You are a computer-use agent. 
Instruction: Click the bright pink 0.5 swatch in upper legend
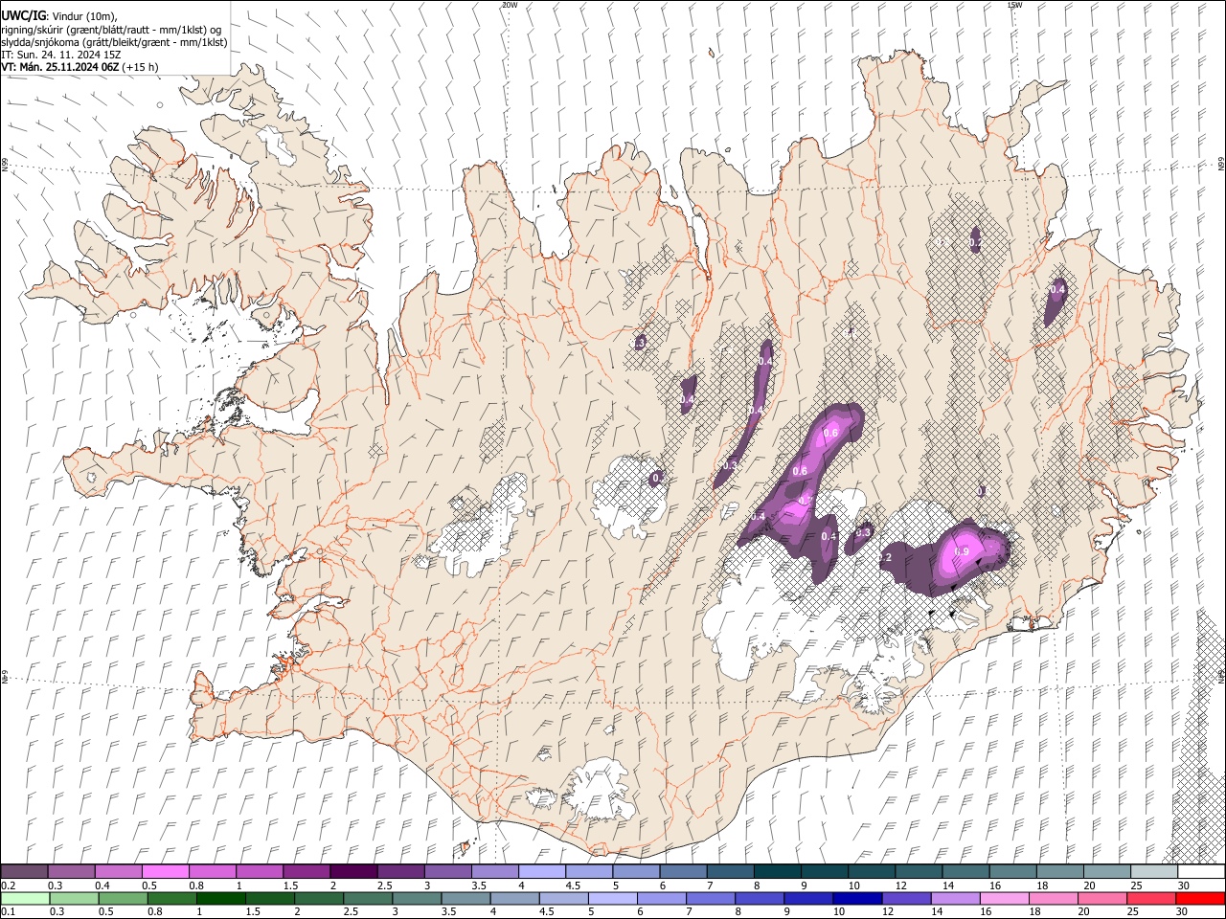[x=165, y=872]
